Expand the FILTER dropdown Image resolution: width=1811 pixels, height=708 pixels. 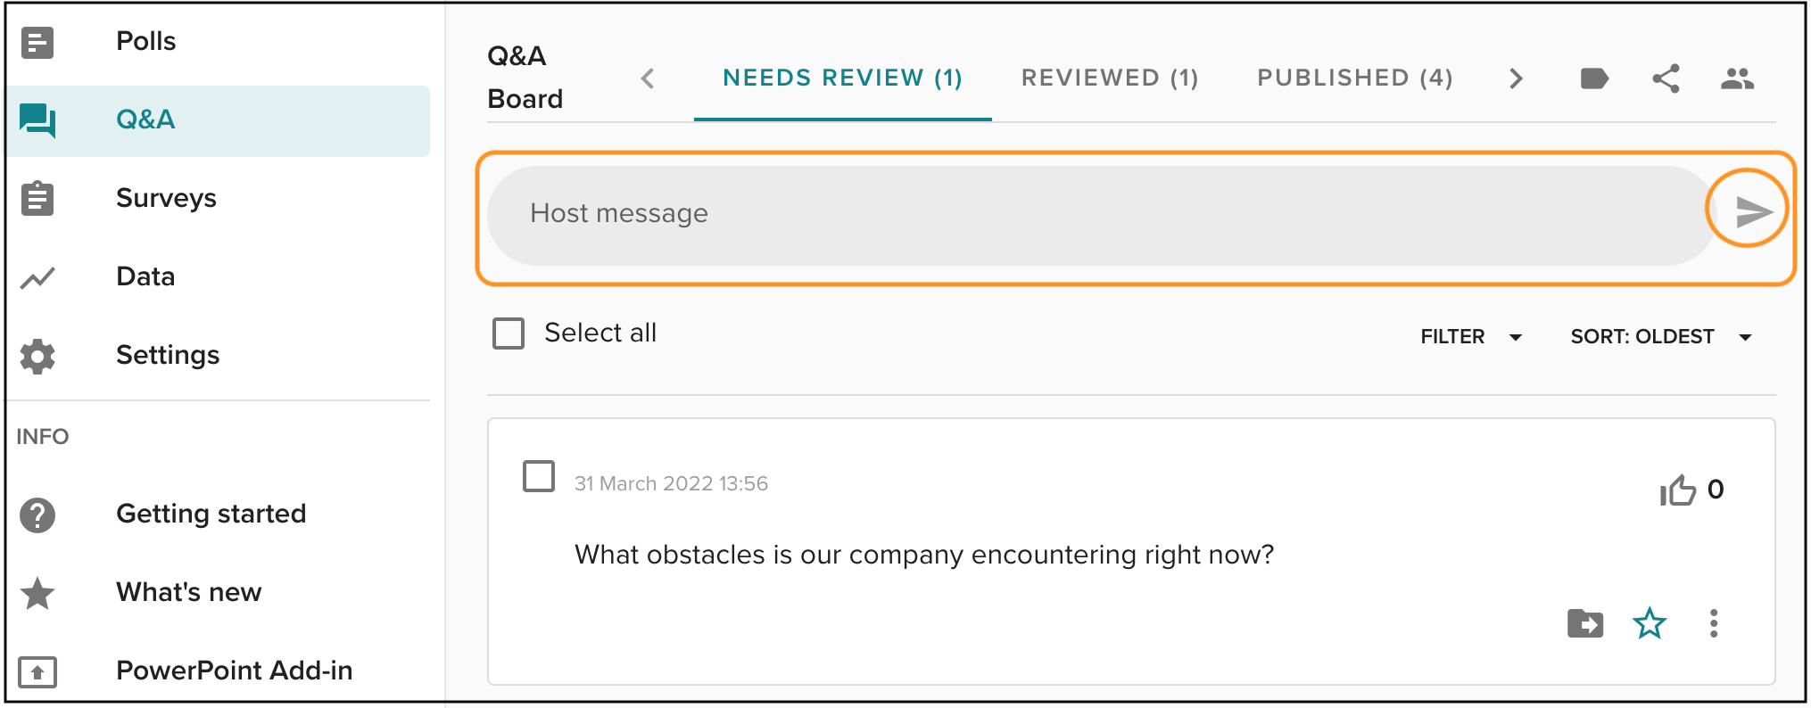click(x=1471, y=337)
